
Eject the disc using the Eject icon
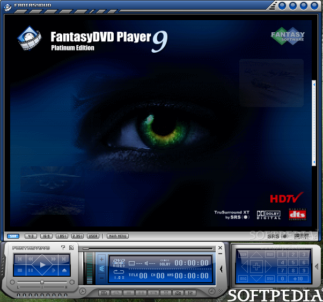pyautogui.click(x=64, y=270)
